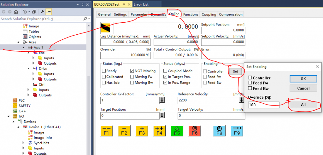The image size is (323, 155).
Task: Click the Calibrated status checkbox
Action: pos(104,77)
